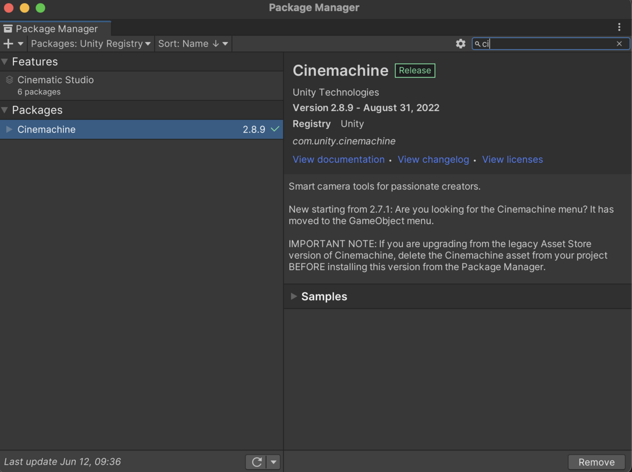This screenshot has height=472, width=632.
Task: Collapse the Features section
Action: point(5,62)
